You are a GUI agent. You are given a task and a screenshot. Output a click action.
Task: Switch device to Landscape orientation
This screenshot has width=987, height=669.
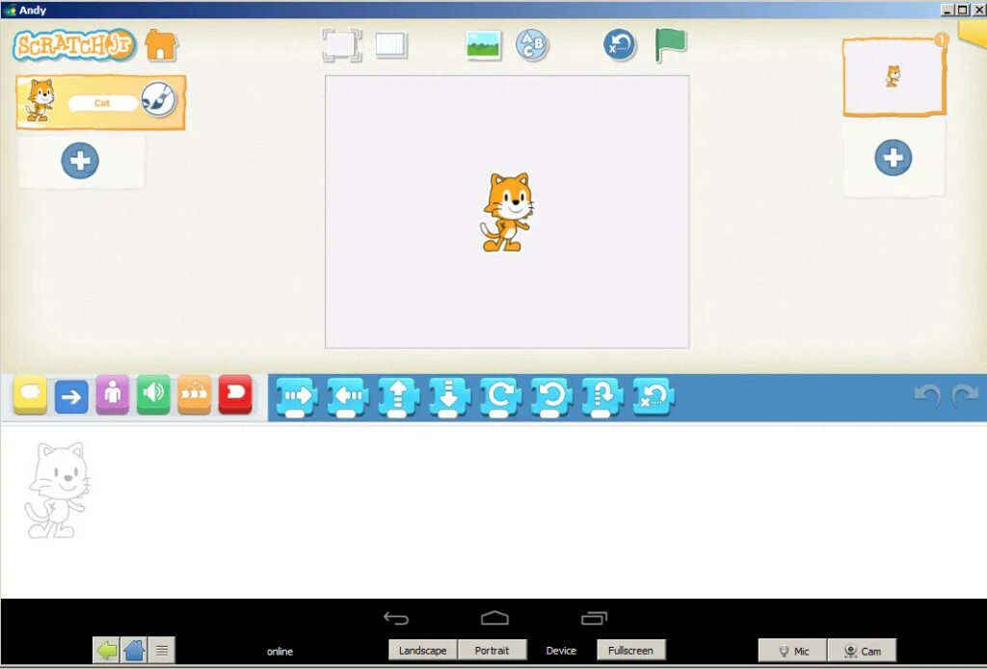pos(422,650)
